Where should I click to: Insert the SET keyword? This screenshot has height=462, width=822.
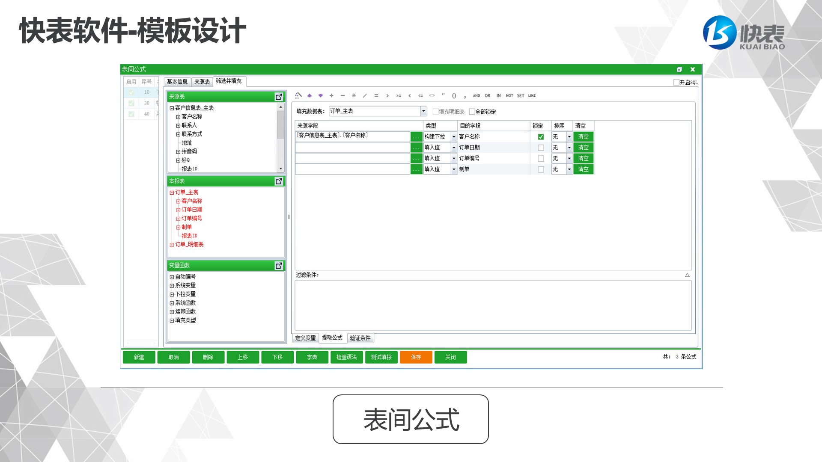point(521,95)
